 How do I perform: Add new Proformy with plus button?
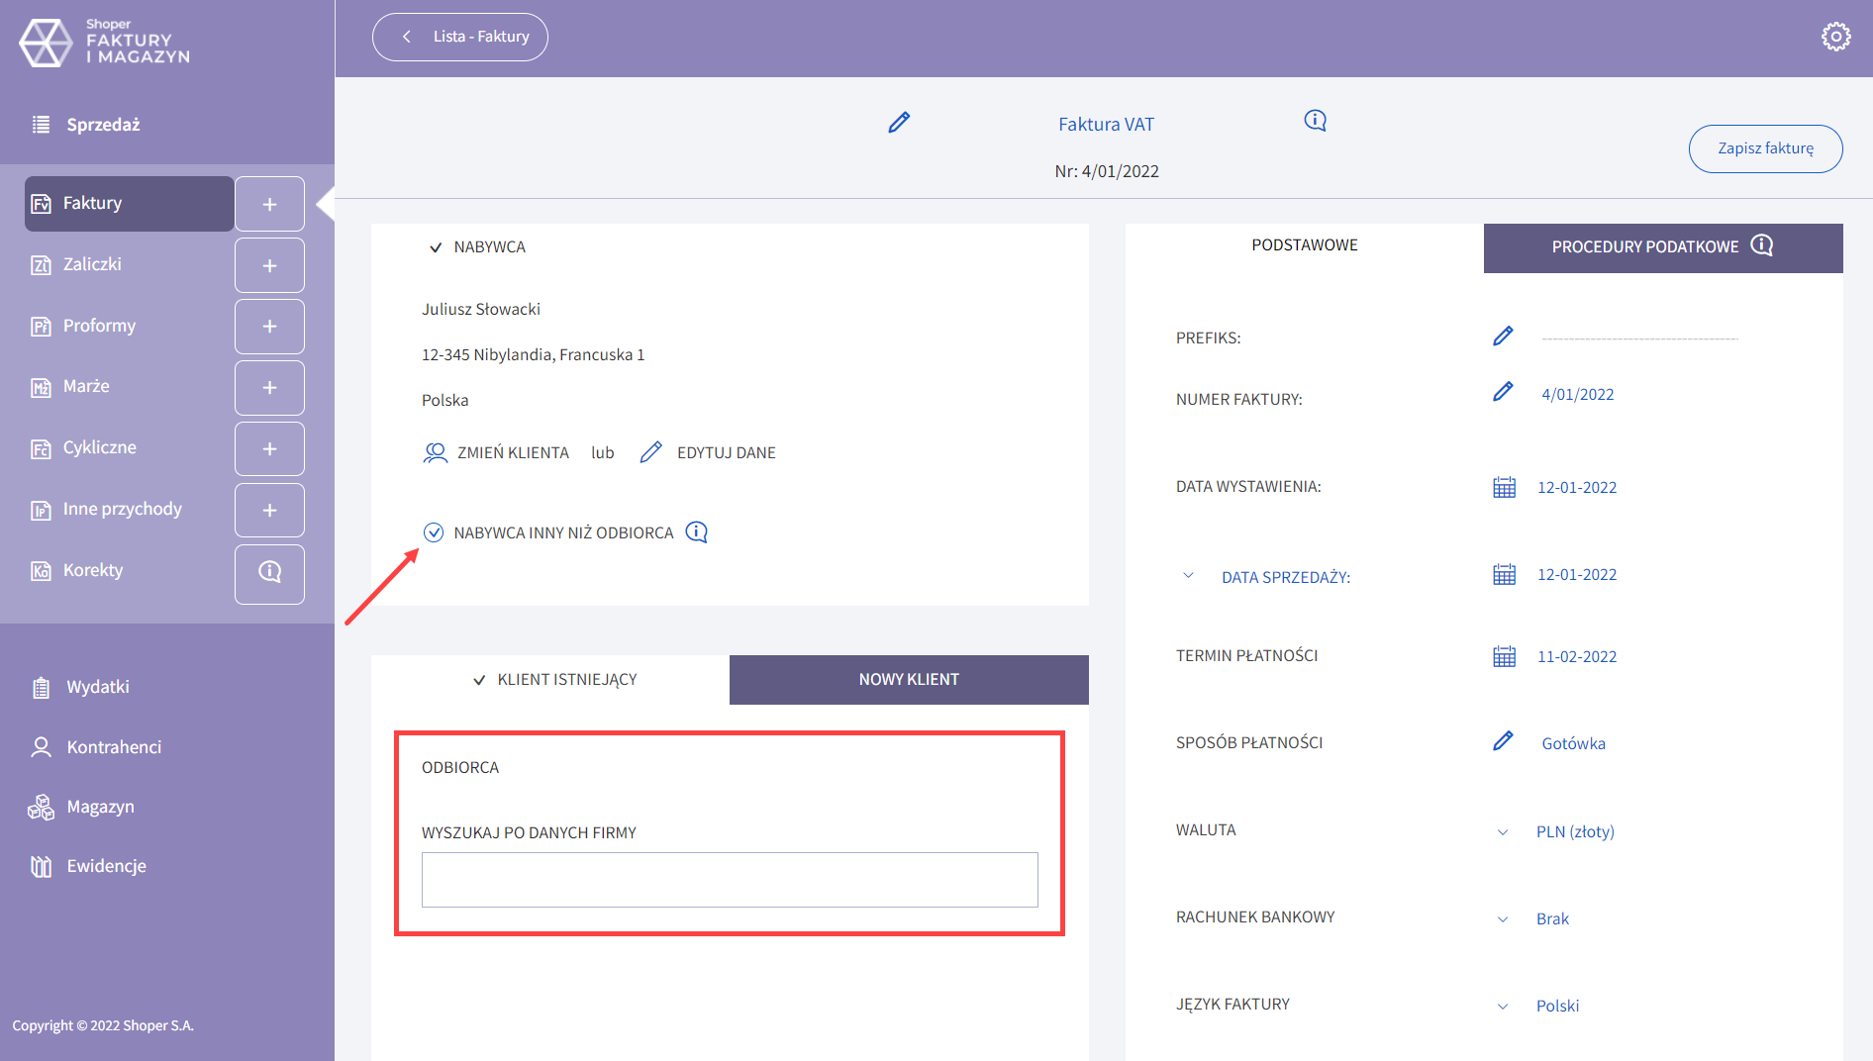(x=269, y=327)
